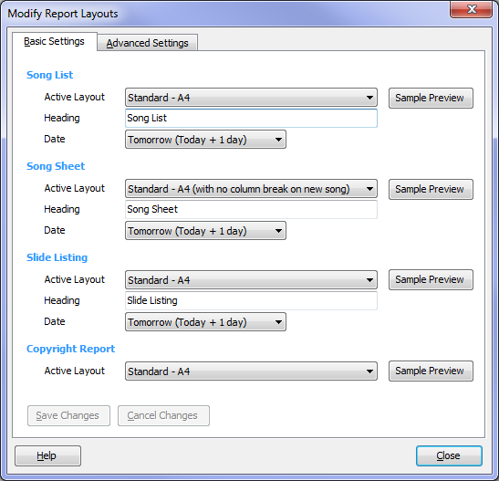This screenshot has width=499, height=481.
Task: Open the Song List Active Layout dropdown
Action: tap(251, 98)
